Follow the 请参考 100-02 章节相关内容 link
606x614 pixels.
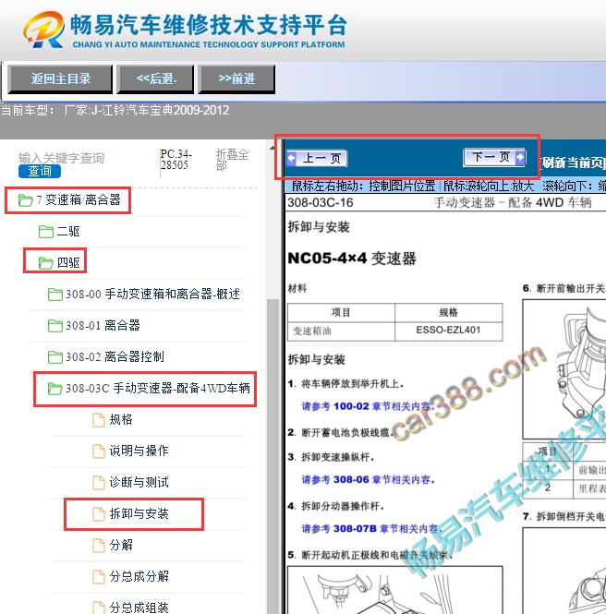point(368,406)
